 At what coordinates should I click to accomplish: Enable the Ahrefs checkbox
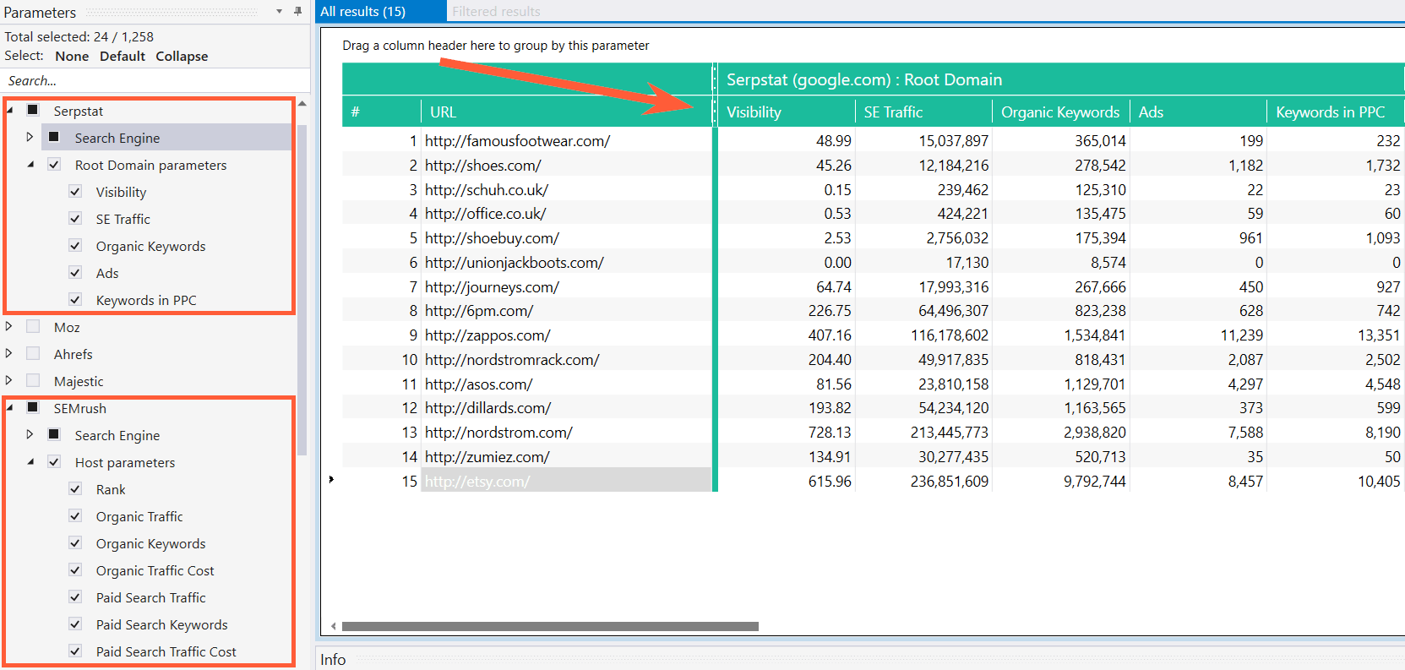(33, 354)
